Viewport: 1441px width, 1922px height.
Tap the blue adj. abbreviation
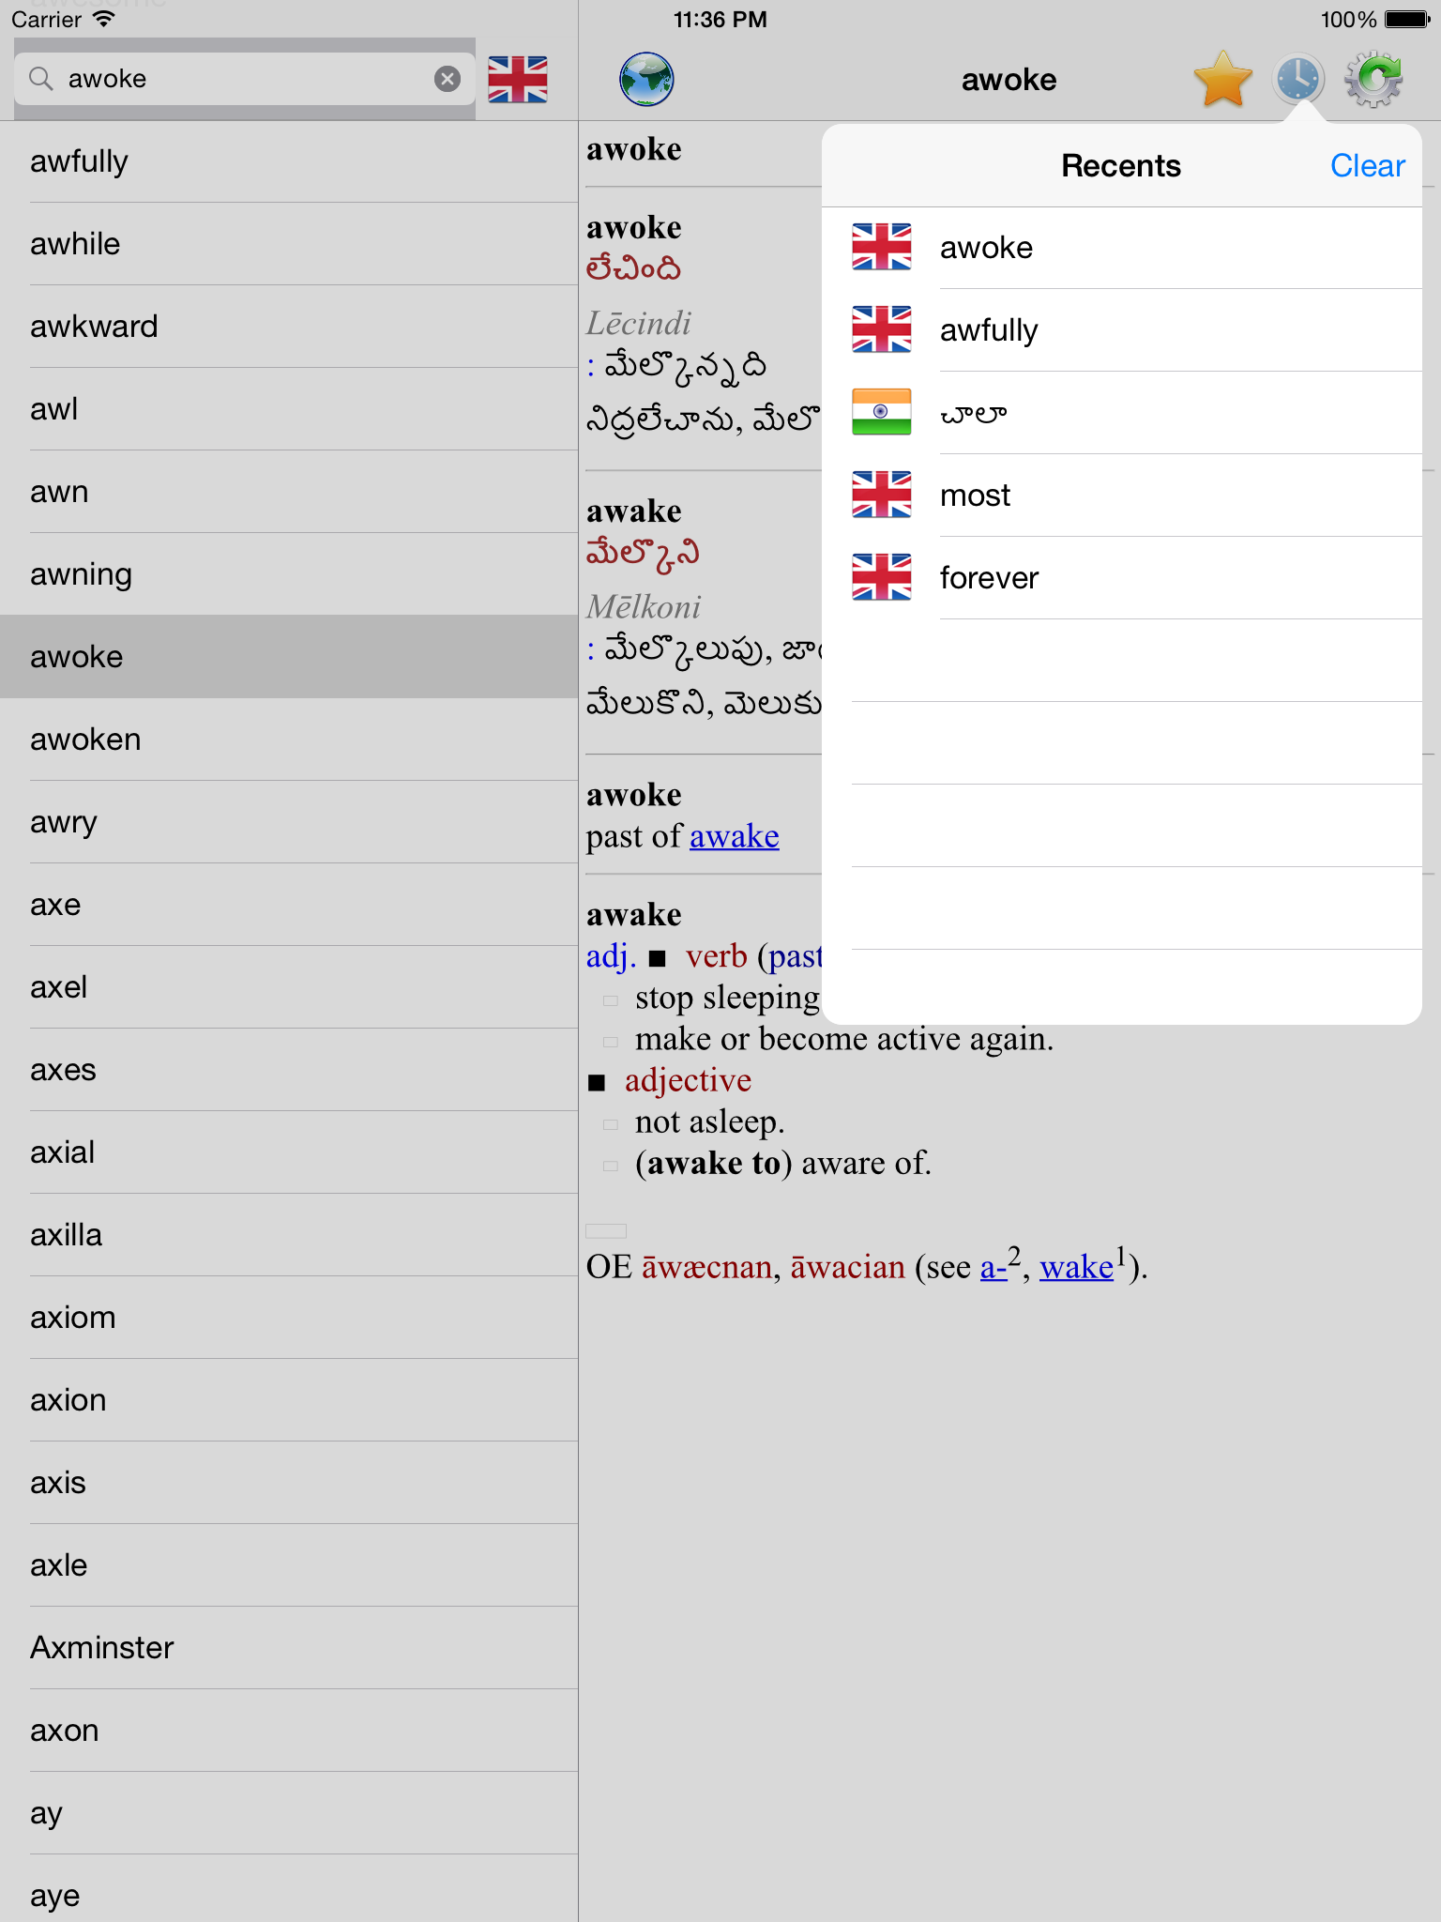(611, 956)
